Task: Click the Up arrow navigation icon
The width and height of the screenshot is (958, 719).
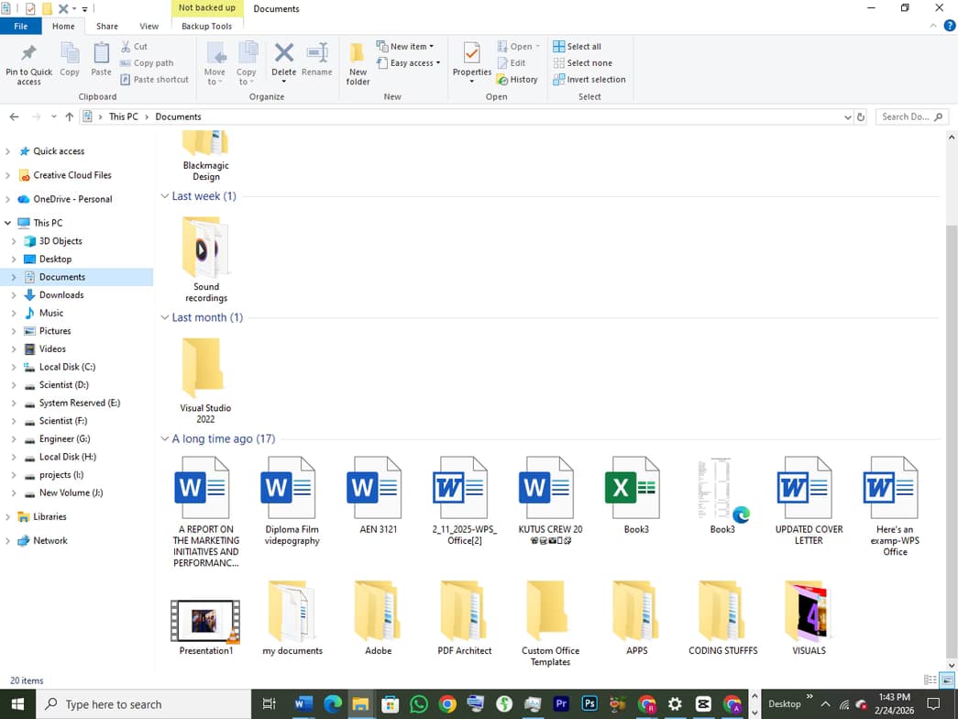Action: pos(70,117)
